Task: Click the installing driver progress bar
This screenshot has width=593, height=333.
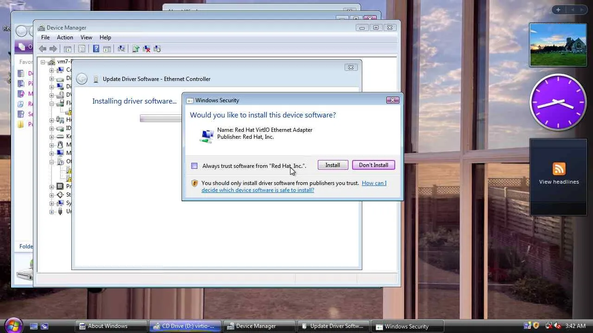Action: coord(161,119)
